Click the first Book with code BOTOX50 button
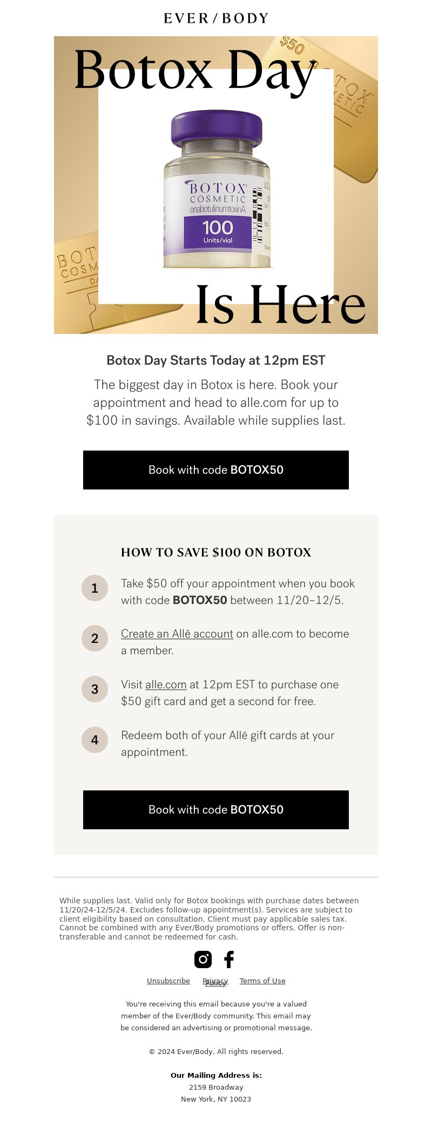Screen dimensions: 432x1134 (216, 470)
